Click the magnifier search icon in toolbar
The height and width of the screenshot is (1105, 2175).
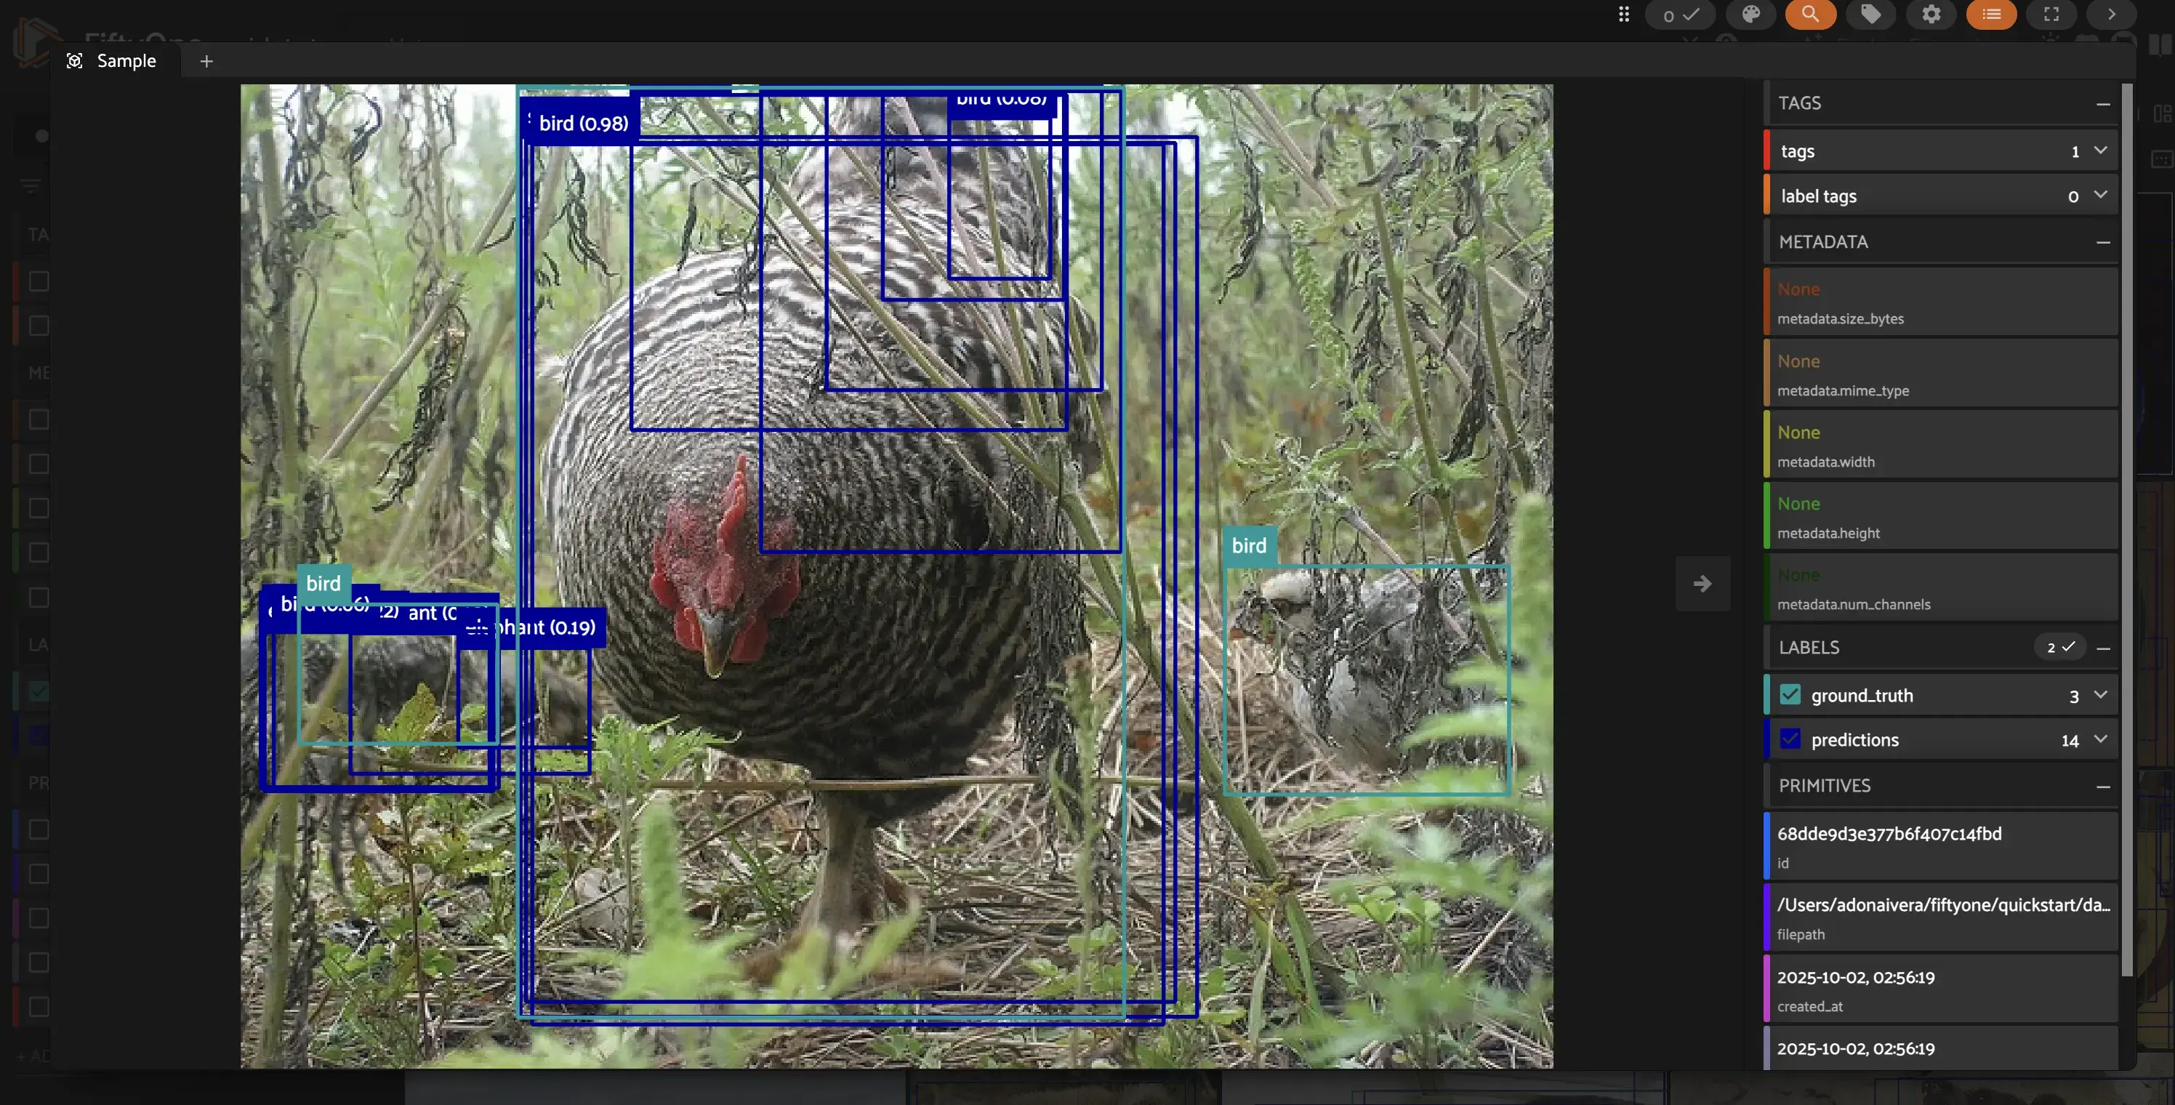pyautogui.click(x=1809, y=15)
